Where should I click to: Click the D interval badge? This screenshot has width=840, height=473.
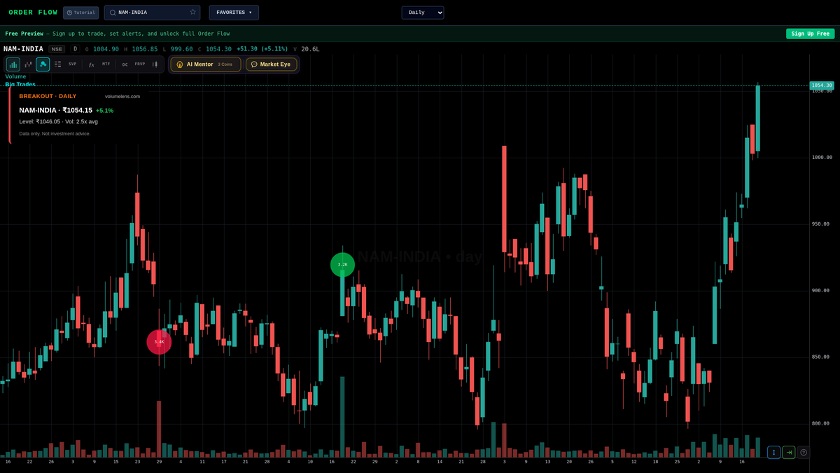76,49
